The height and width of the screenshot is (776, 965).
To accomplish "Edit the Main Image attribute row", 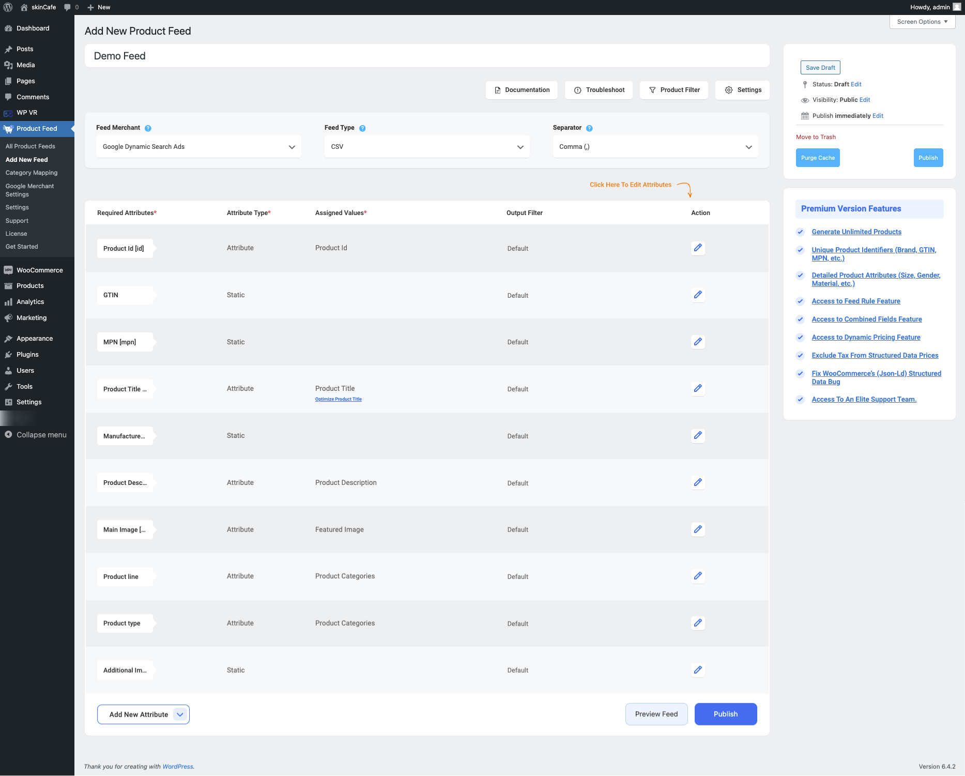I will pos(698,529).
